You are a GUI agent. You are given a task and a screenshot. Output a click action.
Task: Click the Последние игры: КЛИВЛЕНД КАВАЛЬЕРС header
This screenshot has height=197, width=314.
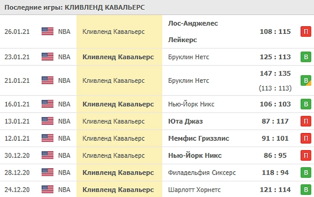tap(74, 7)
